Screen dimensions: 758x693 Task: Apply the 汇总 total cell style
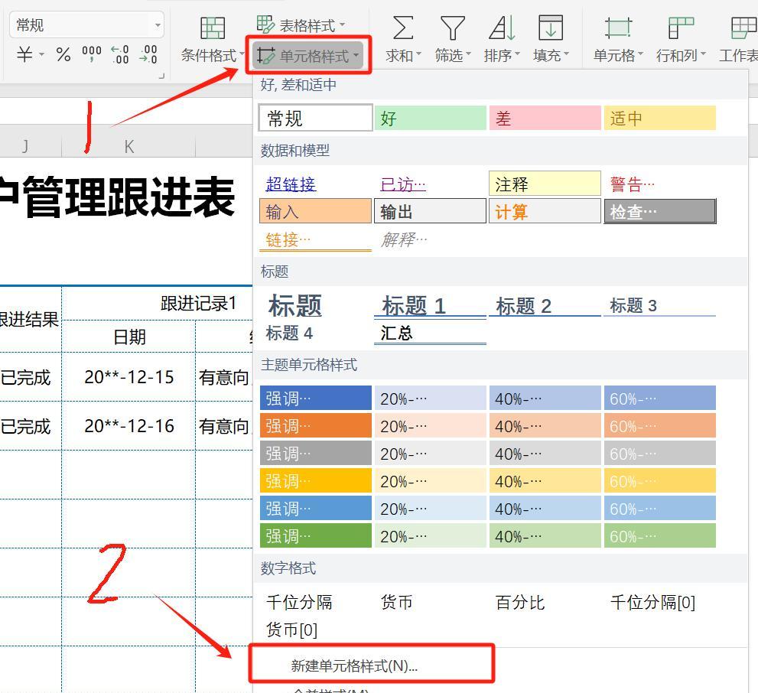click(430, 333)
